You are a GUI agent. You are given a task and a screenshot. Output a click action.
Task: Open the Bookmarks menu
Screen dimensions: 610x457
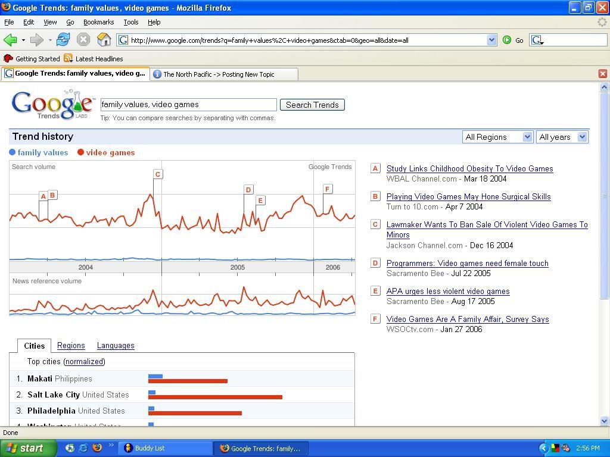99,22
